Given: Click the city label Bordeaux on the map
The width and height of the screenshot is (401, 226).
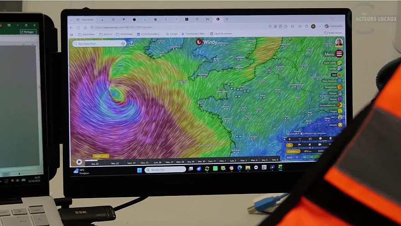Looking at the screenshot, I should [236, 150].
